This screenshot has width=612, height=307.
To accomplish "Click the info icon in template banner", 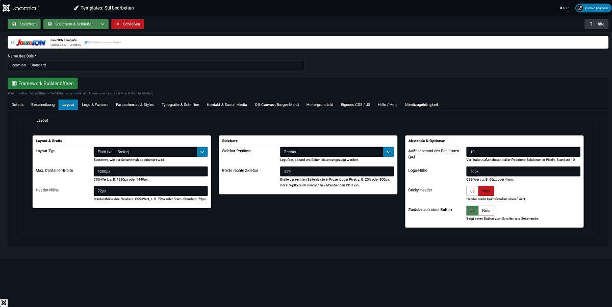I will coord(86,42).
